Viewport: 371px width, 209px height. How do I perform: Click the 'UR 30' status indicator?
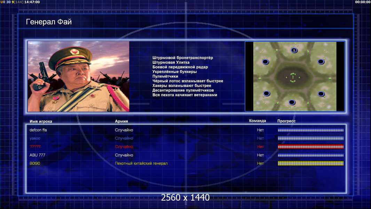point(6,2)
